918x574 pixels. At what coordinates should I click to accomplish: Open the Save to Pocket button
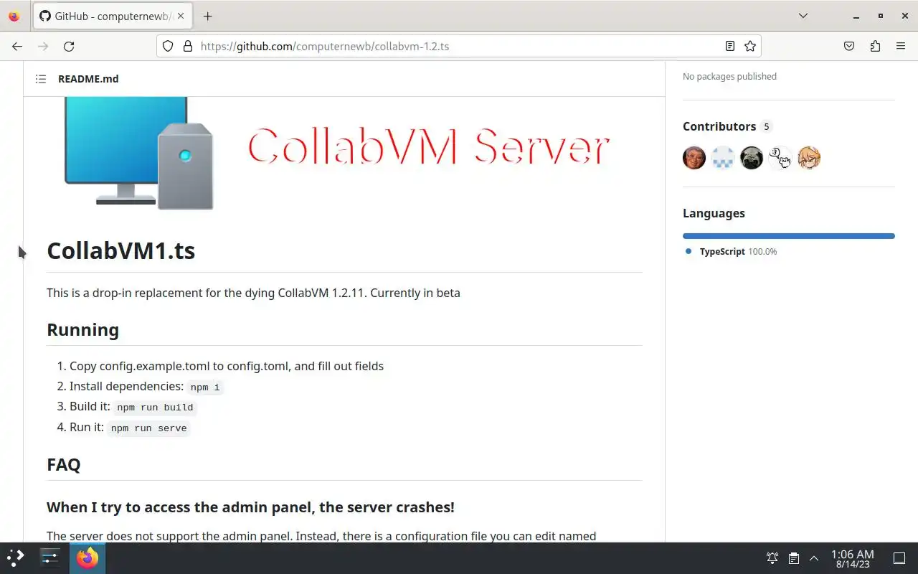coord(849,46)
